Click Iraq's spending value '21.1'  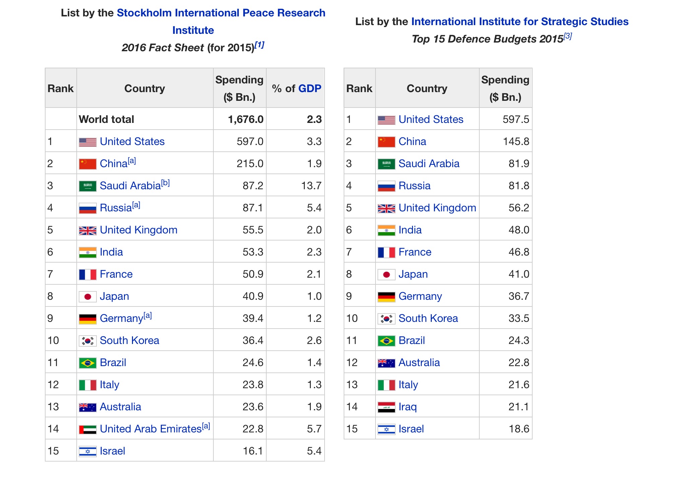[x=519, y=407]
